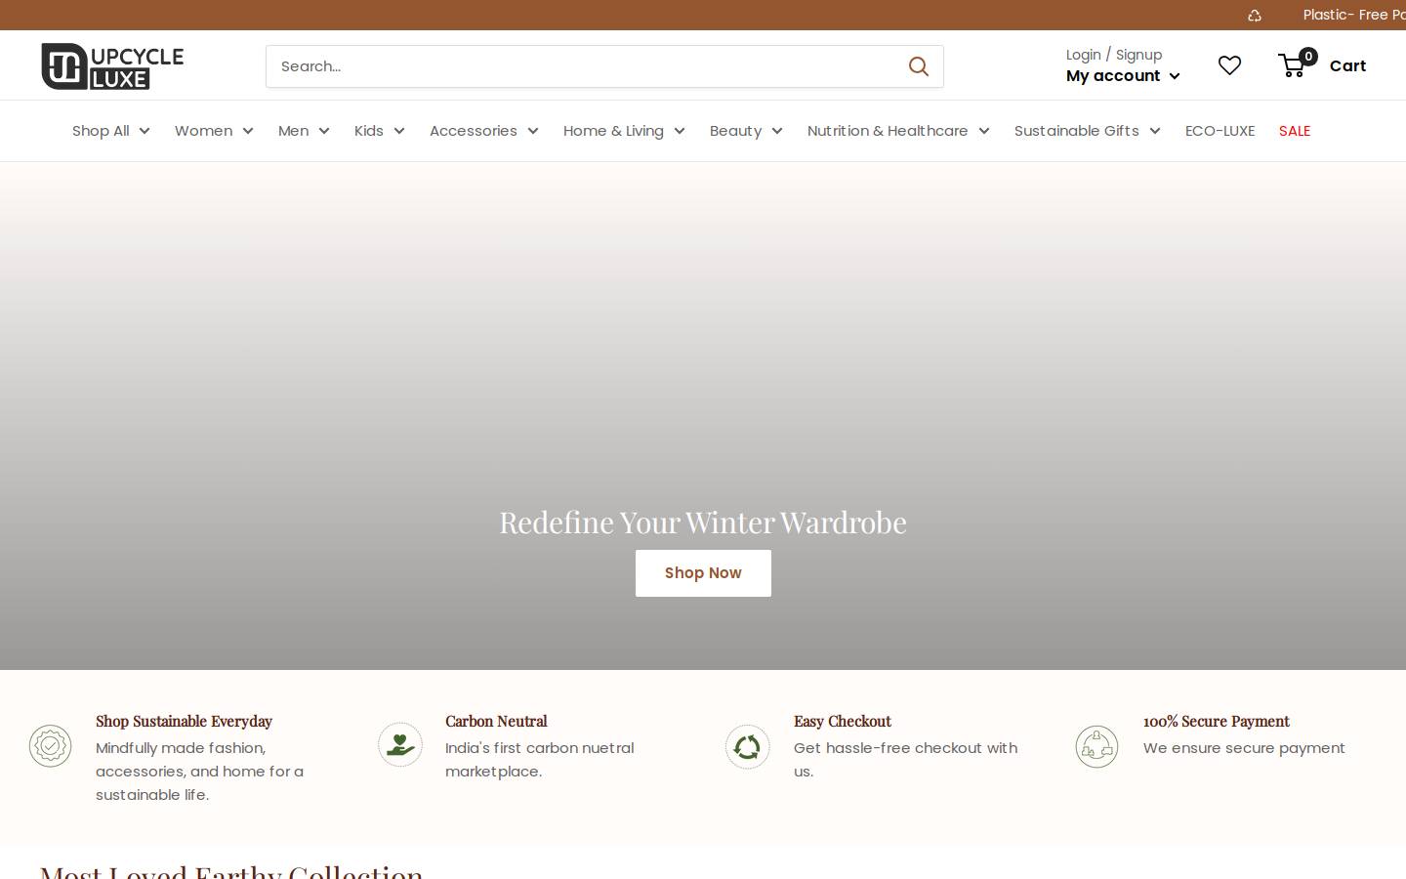Click the Carbon Neutral title
The height and width of the screenshot is (879, 1406).
496,721
